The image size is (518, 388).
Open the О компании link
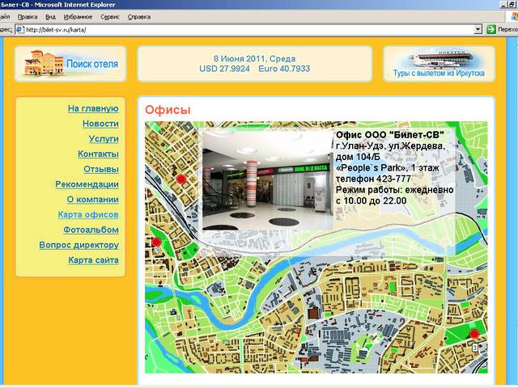93,200
